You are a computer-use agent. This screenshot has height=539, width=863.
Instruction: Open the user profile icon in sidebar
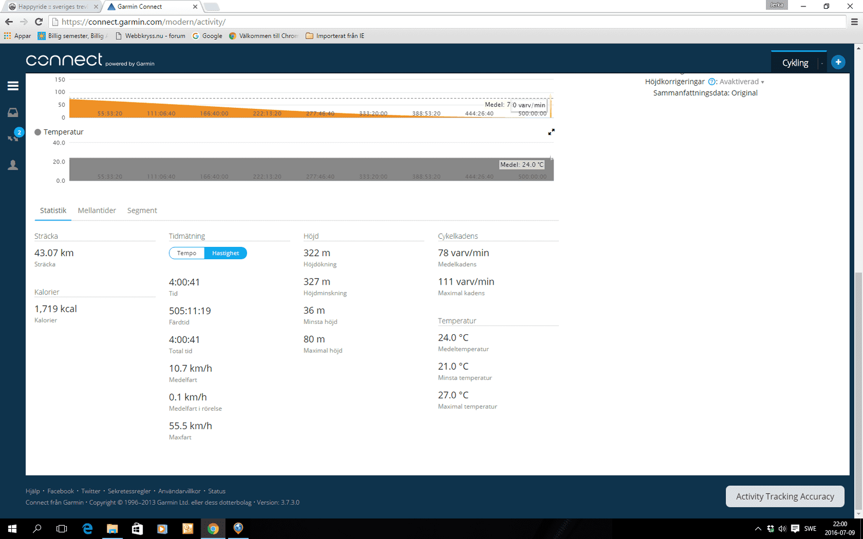pyautogui.click(x=13, y=165)
